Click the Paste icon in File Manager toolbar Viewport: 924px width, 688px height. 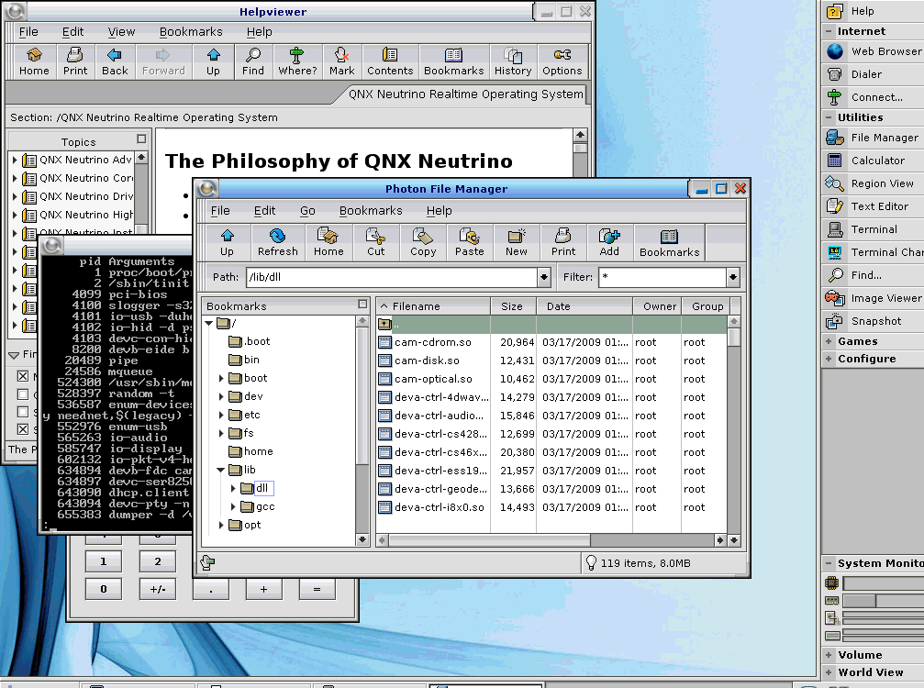[x=469, y=241]
